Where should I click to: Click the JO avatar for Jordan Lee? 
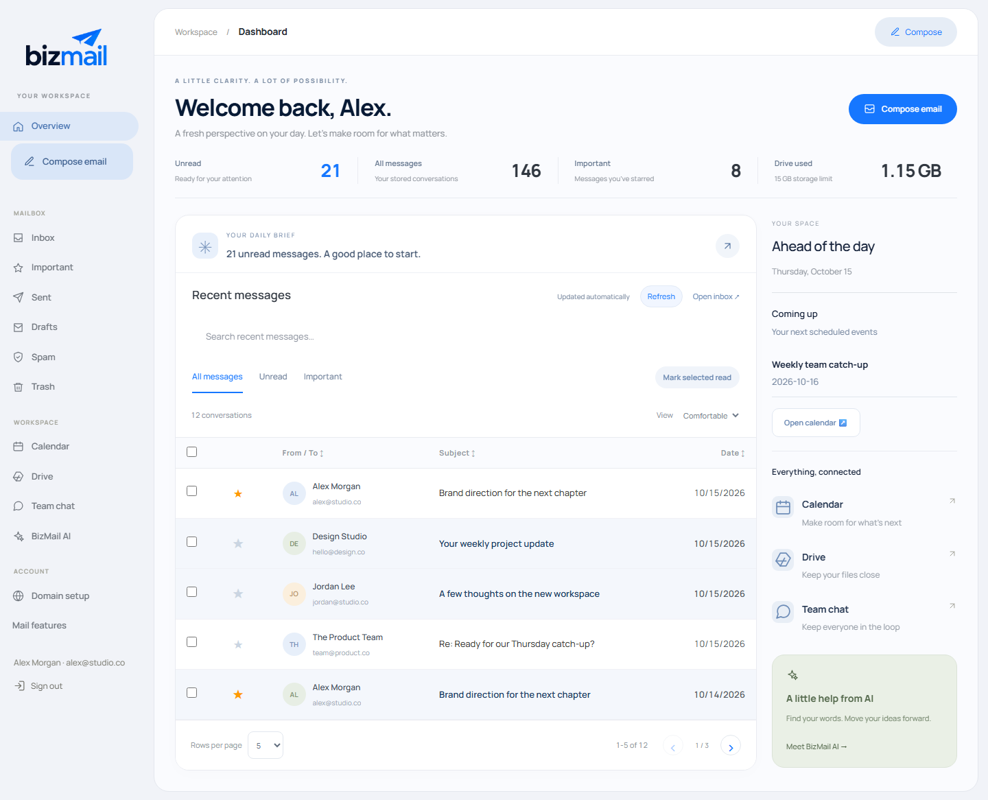[x=294, y=593]
